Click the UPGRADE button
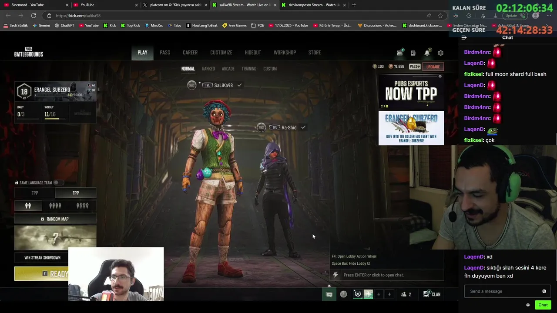 [x=433, y=67]
